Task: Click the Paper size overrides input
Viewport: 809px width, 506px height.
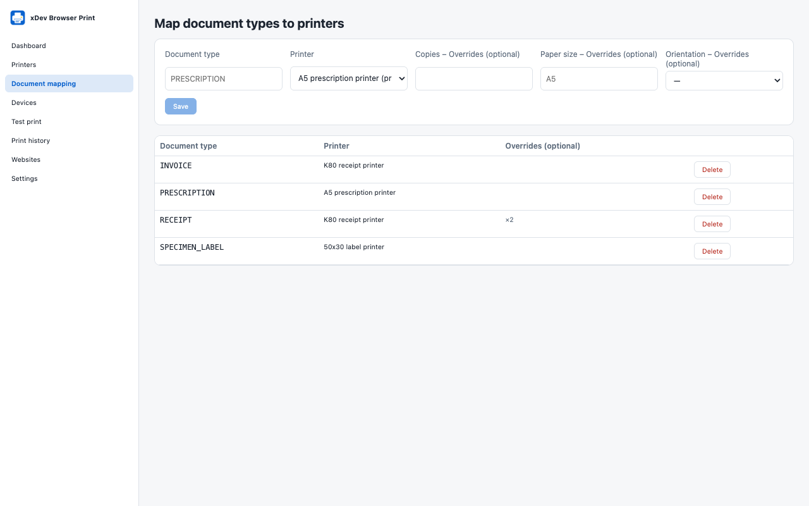Action: 599,79
